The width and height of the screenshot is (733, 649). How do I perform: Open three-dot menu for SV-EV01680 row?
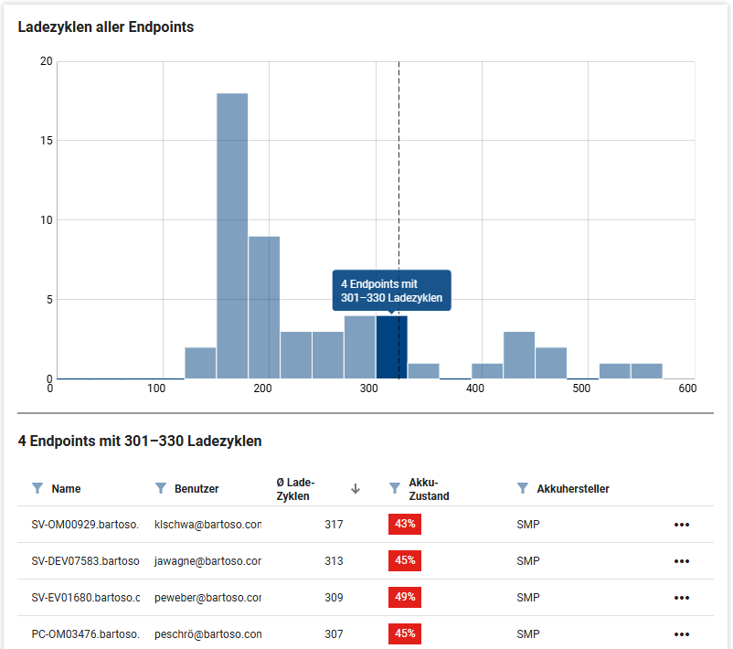[x=681, y=598]
